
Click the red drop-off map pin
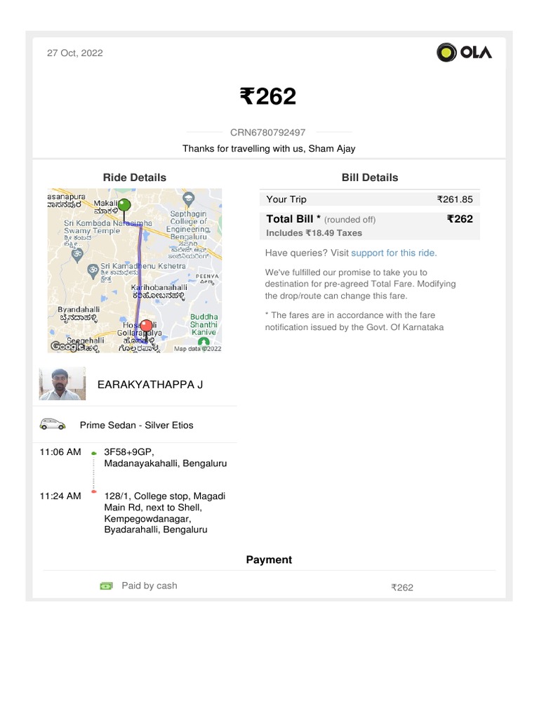(146, 326)
